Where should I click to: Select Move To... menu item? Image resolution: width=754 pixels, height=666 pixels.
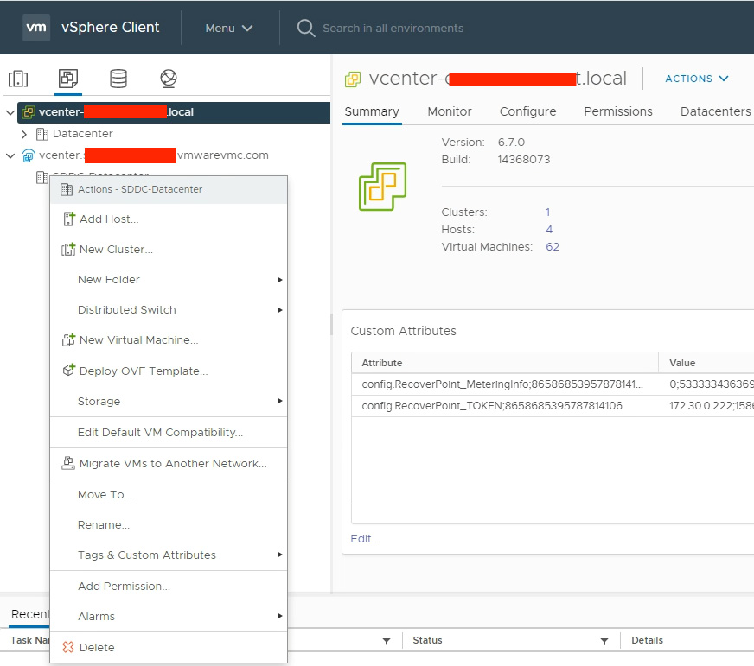[169, 494]
